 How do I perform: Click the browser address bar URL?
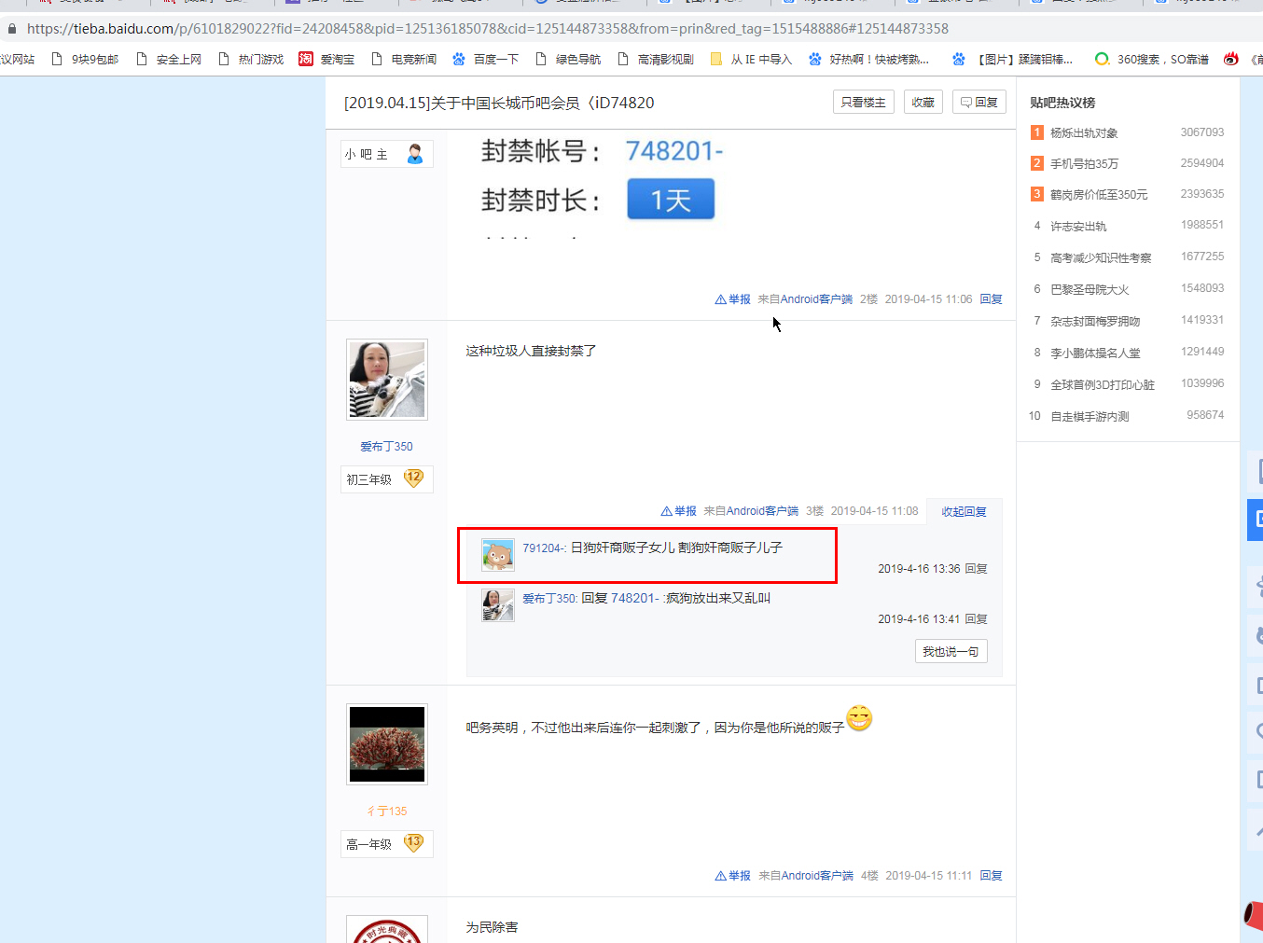[487, 29]
